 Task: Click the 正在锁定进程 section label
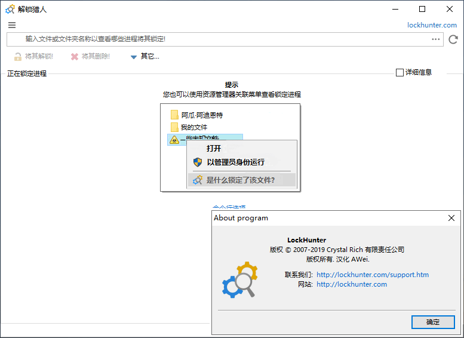click(27, 73)
